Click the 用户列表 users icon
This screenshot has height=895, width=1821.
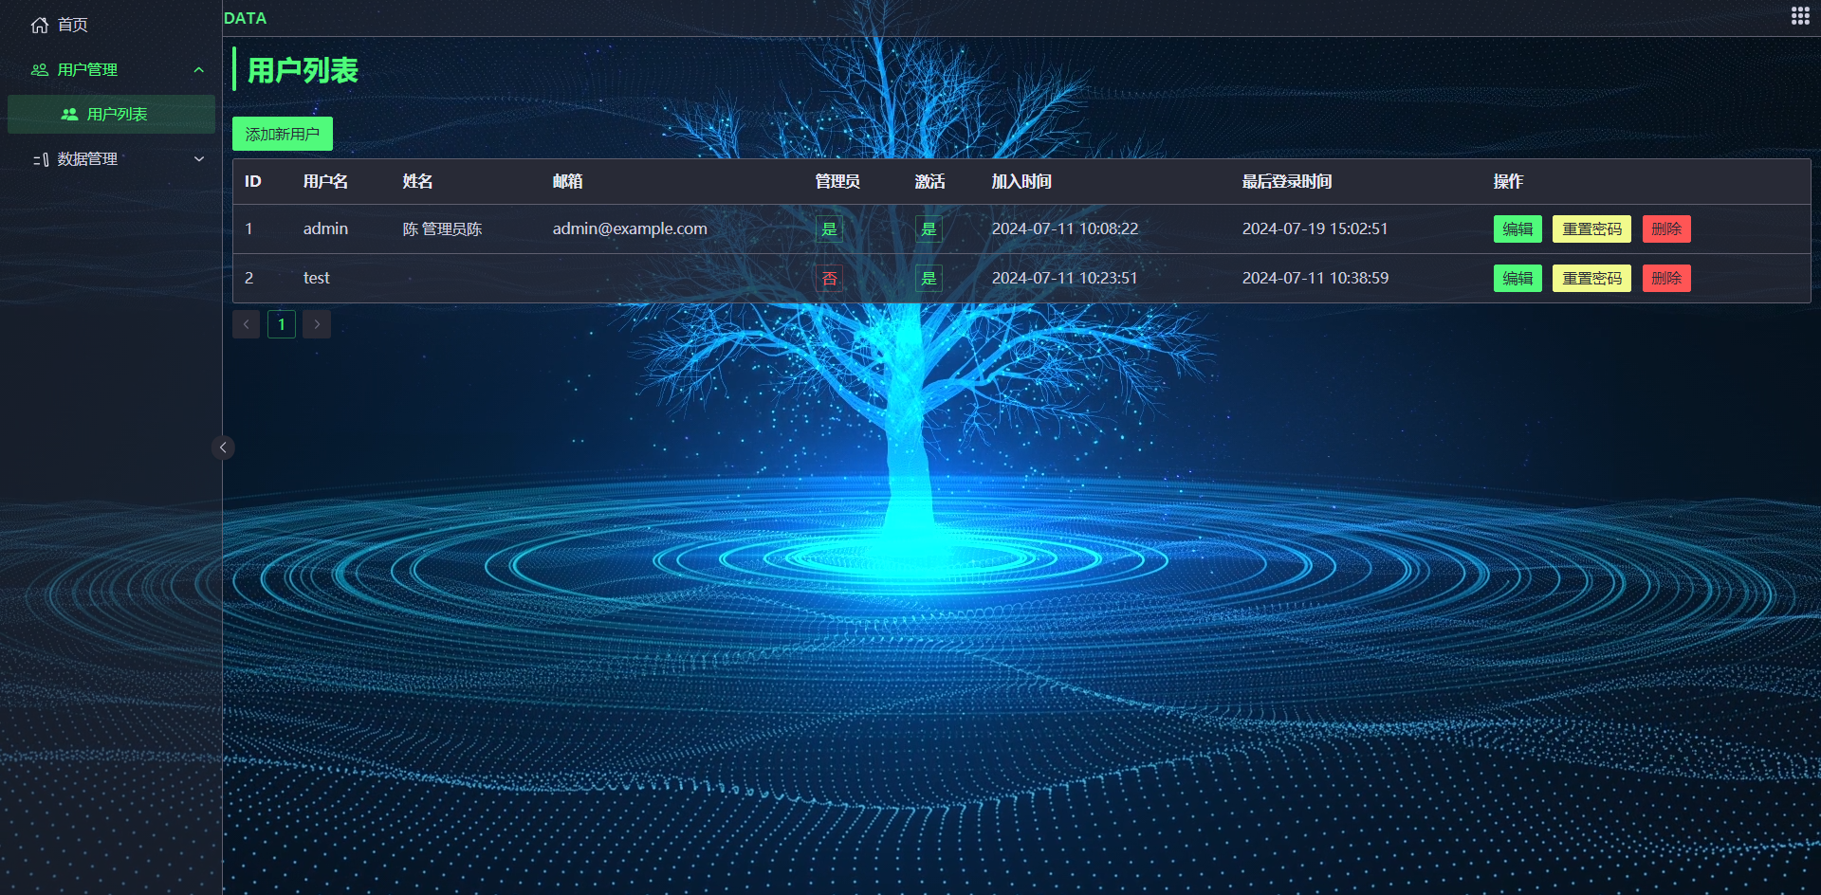click(x=69, y=114)
